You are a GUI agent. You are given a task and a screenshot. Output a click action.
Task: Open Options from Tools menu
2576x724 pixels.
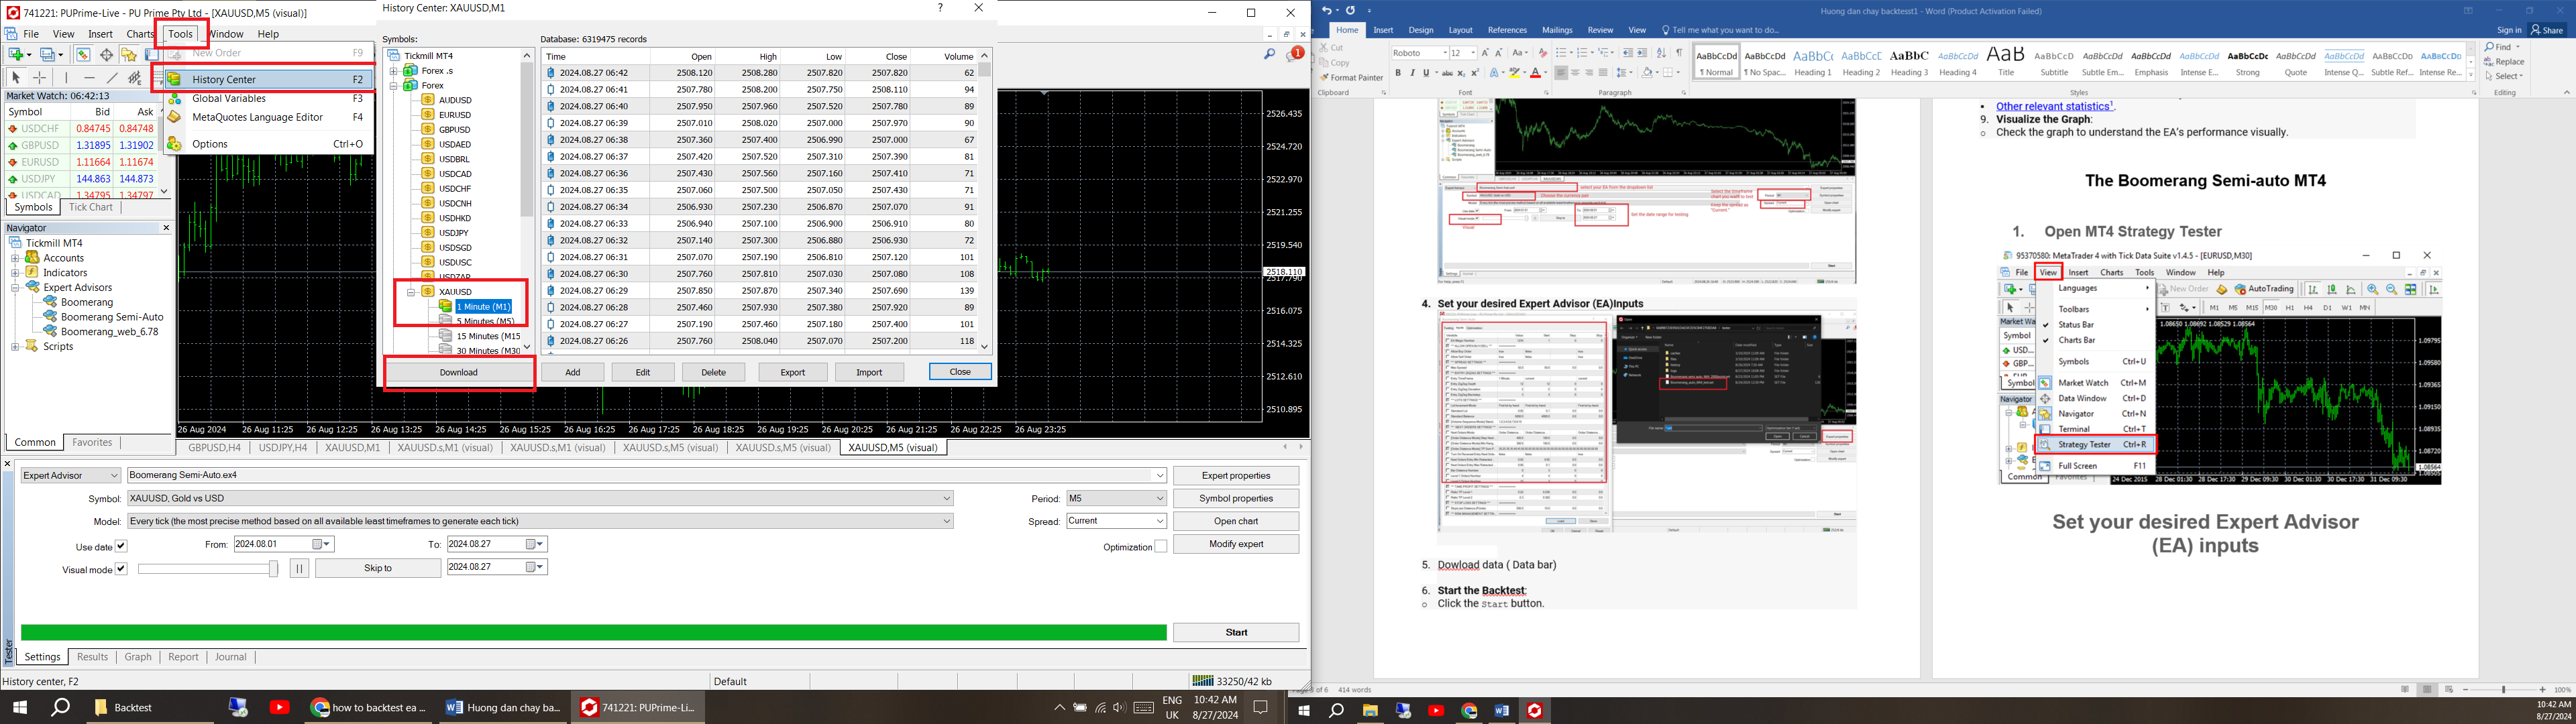268,144
